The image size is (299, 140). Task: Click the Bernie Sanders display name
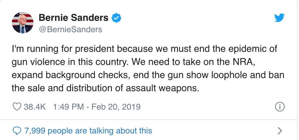pyautogui.click(x=73, y=18)
